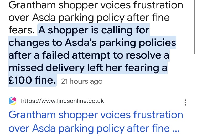Click the highlighted '£100 fine.' text
Viewport: 197px width, 137px height.
pos(32,80)
